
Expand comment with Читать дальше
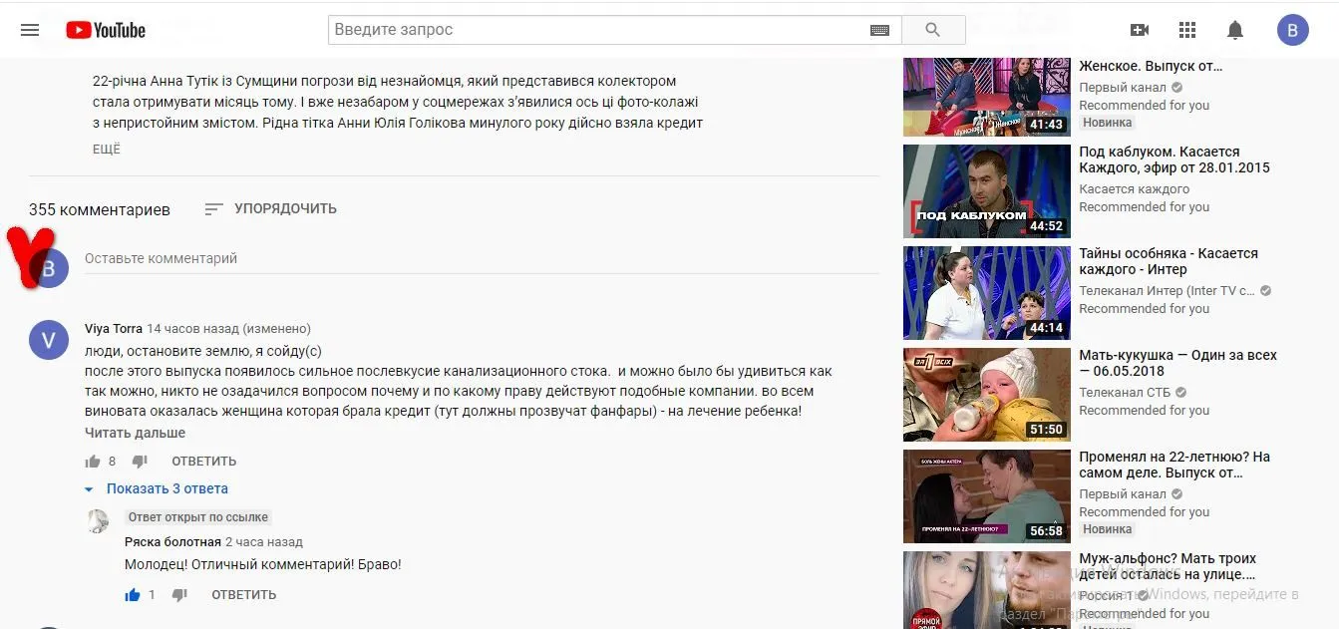135,433
